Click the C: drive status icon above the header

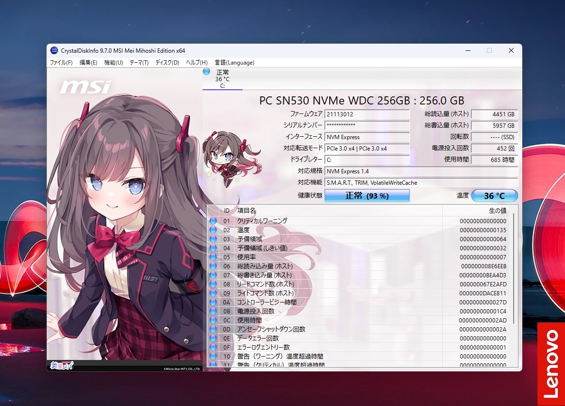tap(206, 71)
